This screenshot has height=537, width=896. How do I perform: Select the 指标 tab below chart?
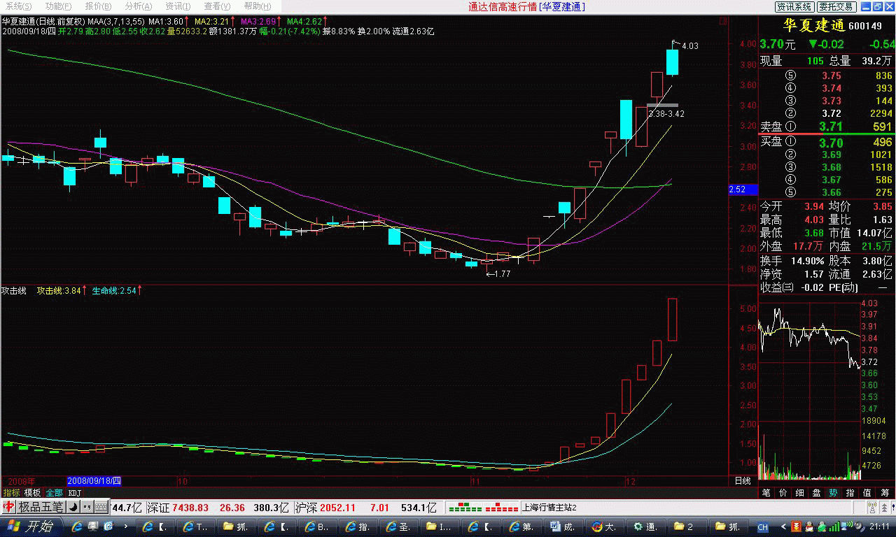(x=11, y=492)
